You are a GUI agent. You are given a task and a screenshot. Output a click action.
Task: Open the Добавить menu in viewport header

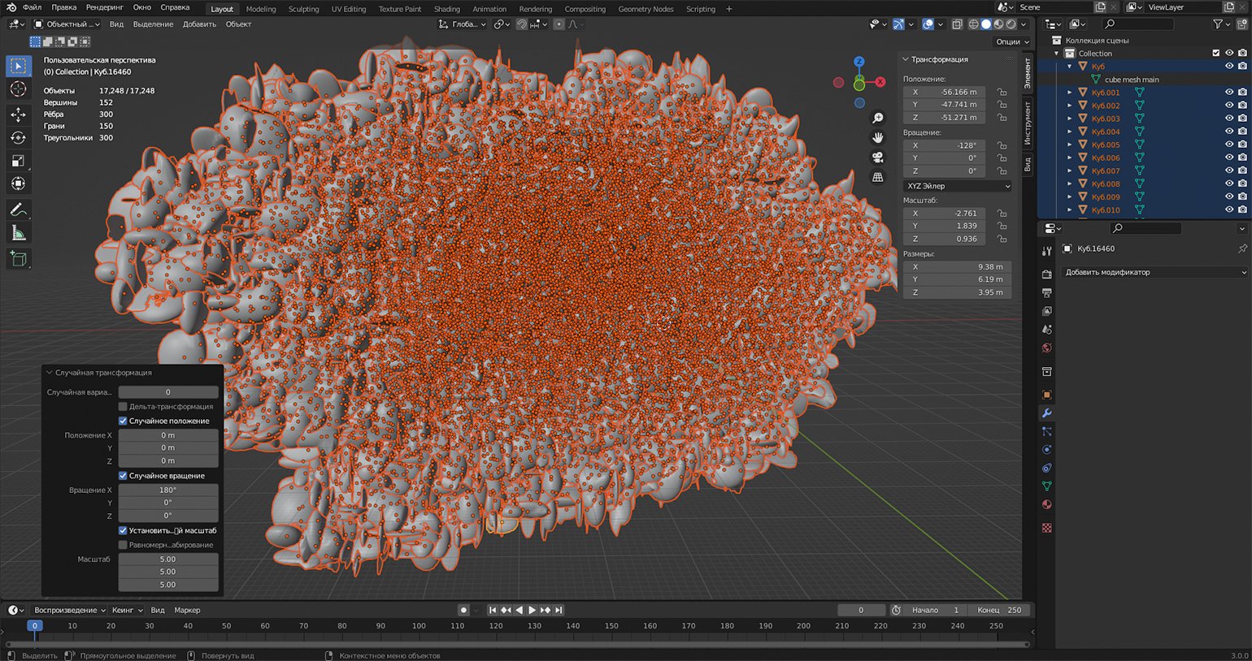(199, 24)
